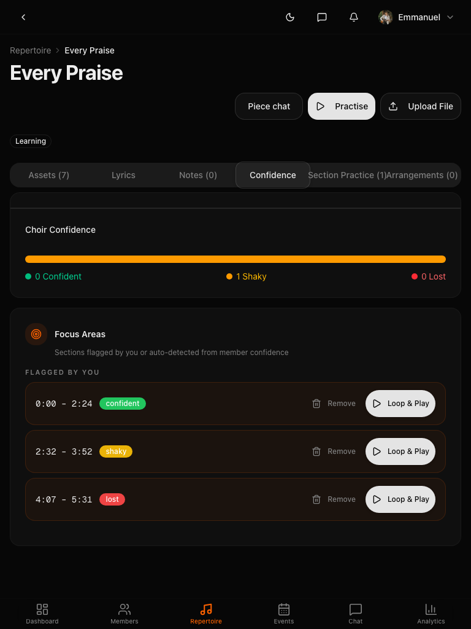Image resolution: width=471 pixels, height=629 pixels.
Task: Open the Piece chat button
Action: point(269,106)
